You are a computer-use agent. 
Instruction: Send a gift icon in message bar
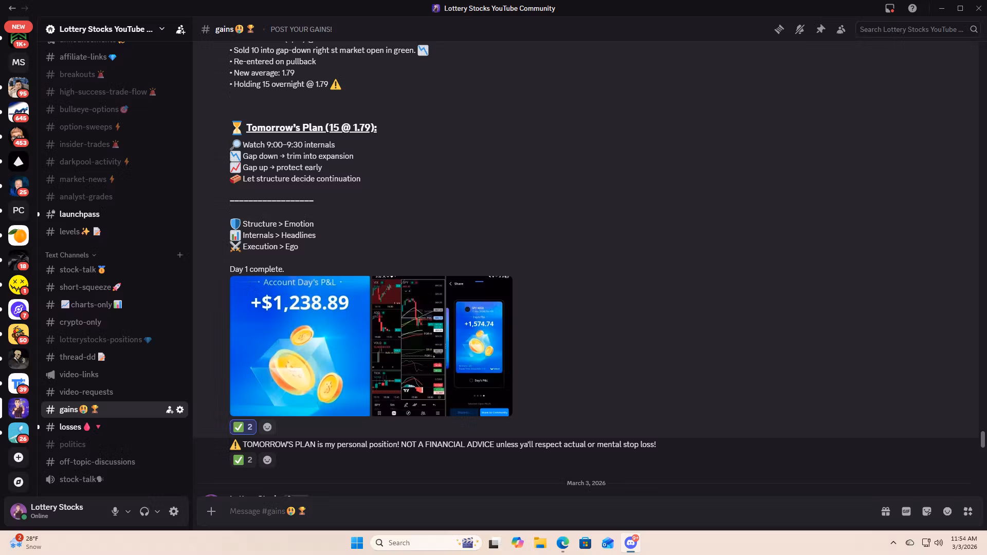coord(886,511)
